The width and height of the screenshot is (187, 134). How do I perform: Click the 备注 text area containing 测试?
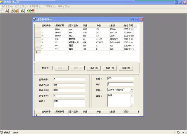click(119, 100)
